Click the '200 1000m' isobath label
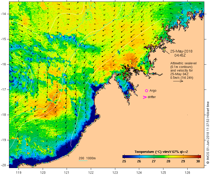Viewport: 211px width, 175px height. coord(87,158)
